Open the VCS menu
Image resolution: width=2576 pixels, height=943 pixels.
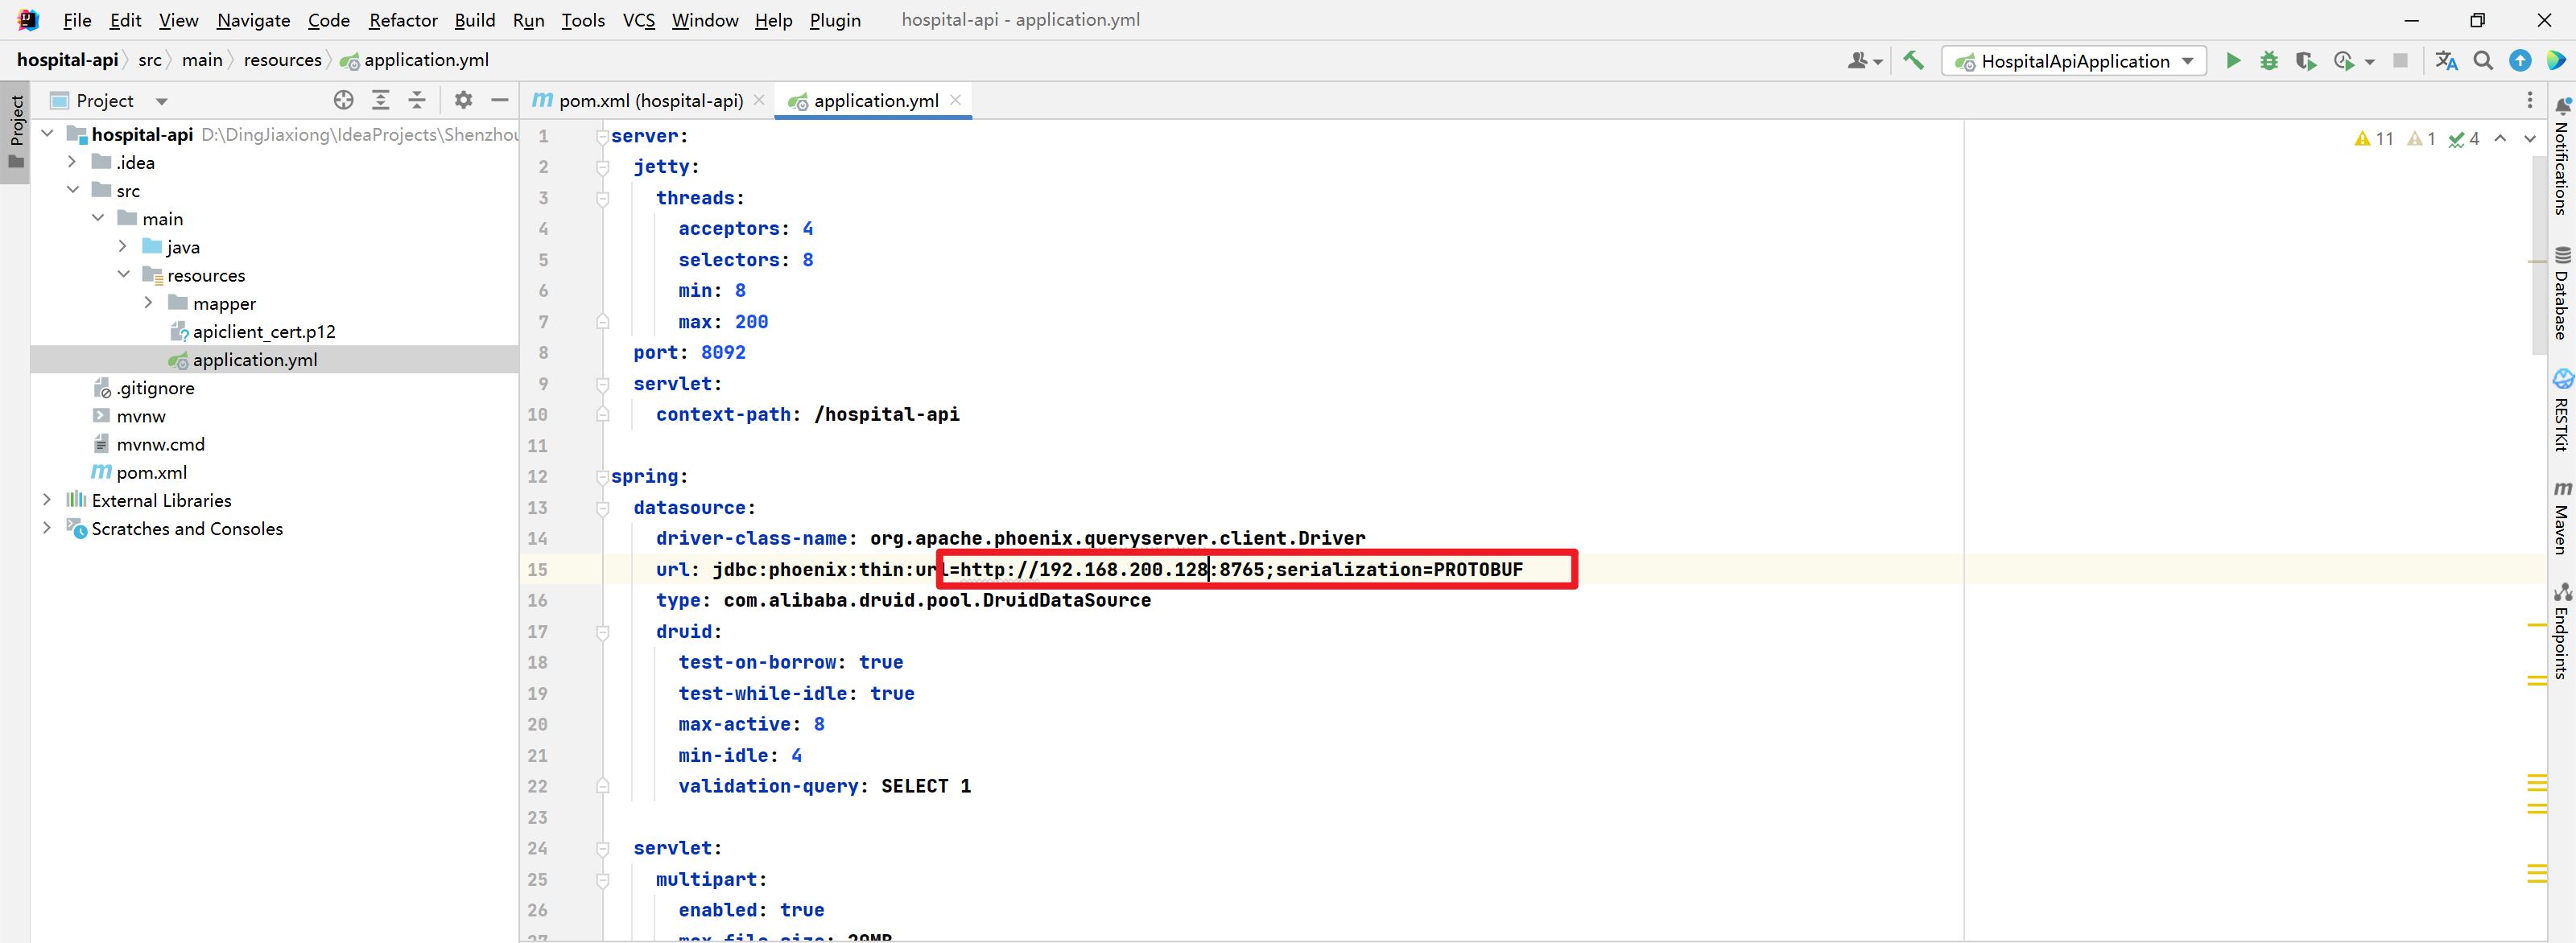[639, 20]
